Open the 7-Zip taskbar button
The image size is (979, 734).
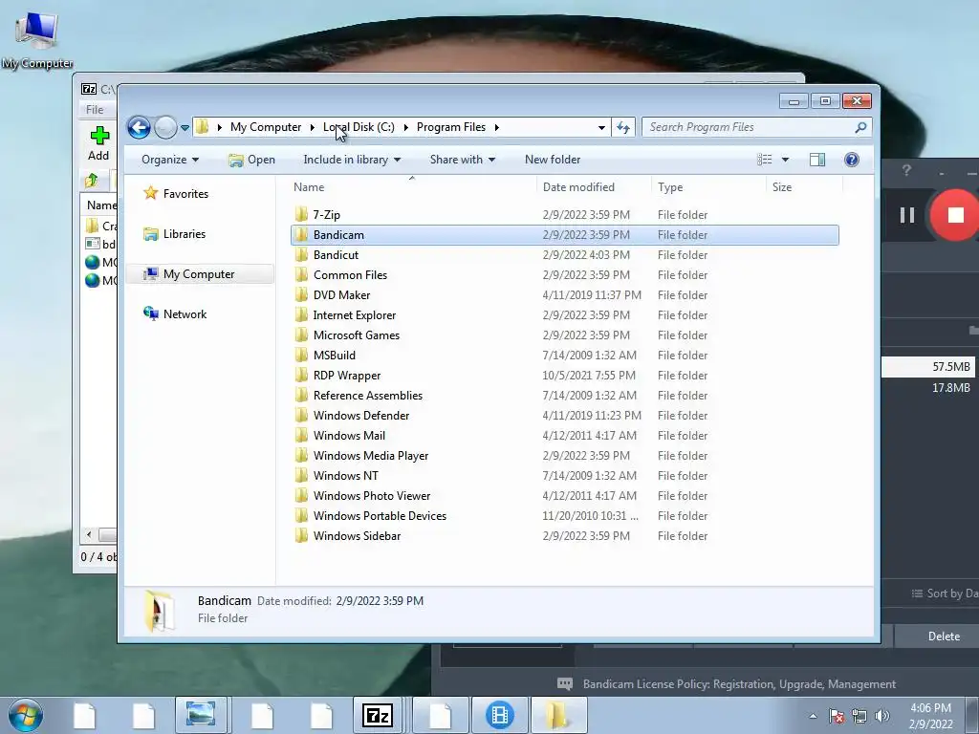(x=379, y=715)
